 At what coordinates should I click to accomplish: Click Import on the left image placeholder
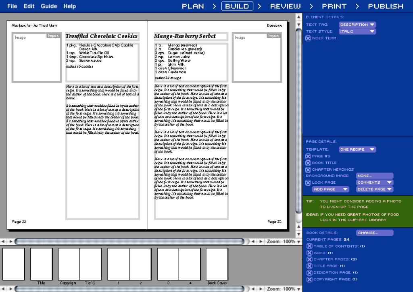point(53,36)
